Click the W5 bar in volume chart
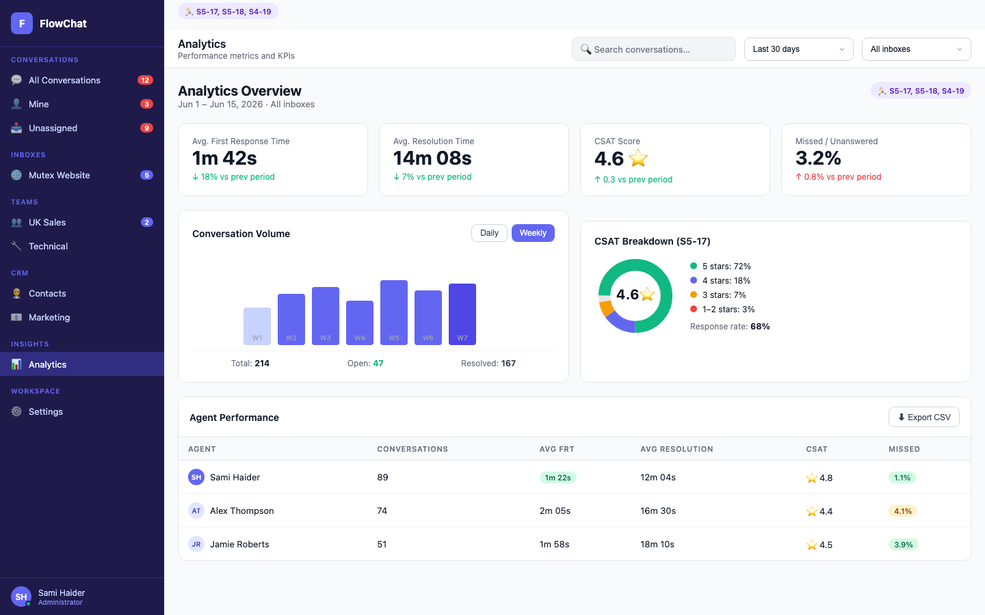Image resolution: width=985 pixels, height=615 pixels. tap(394, 312)
